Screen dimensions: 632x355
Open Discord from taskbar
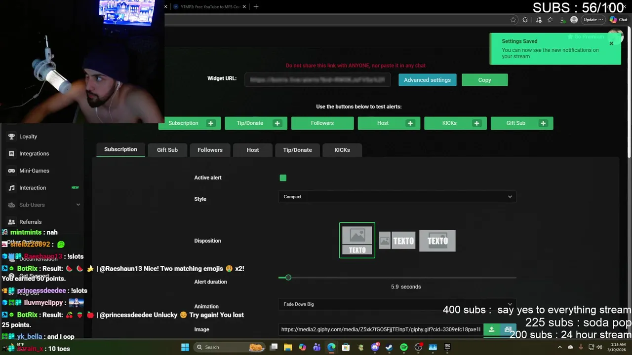coord(375,347)
